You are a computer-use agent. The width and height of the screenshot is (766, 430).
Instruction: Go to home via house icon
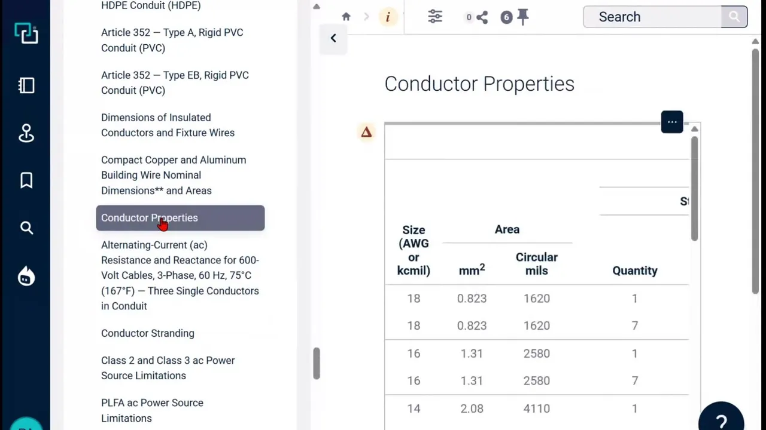click(x=346, y=17)
